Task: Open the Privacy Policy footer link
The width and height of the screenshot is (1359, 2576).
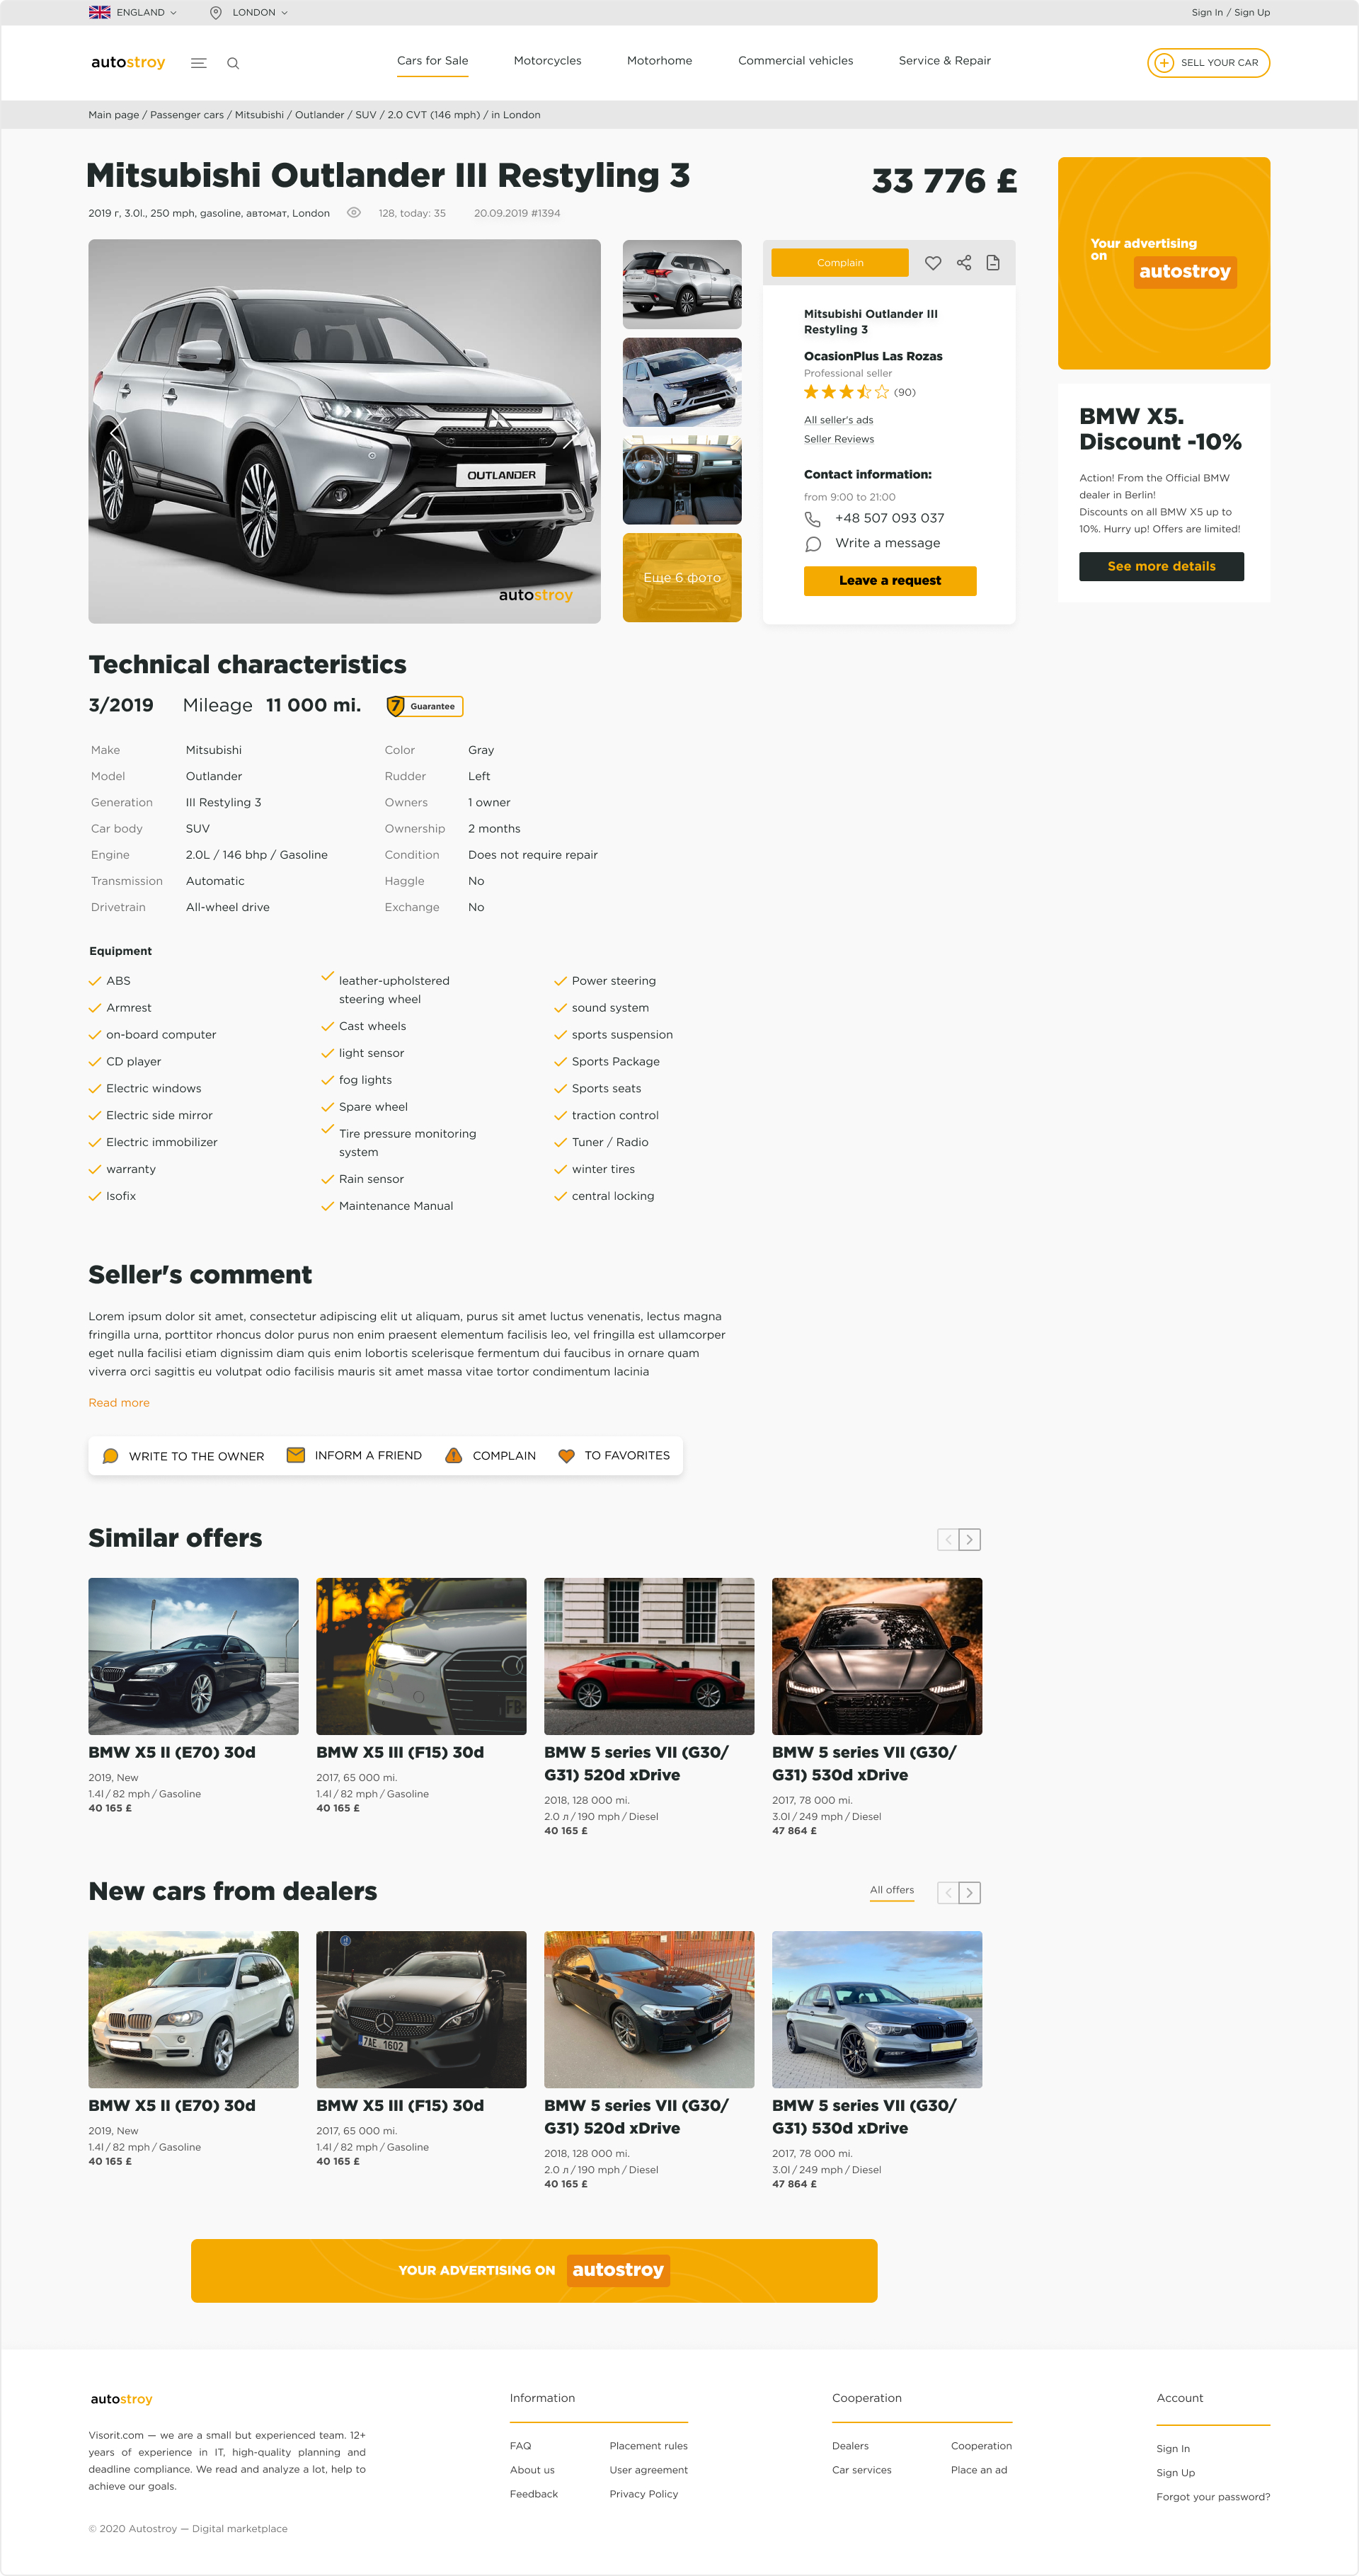Action: coord(644,2494)
